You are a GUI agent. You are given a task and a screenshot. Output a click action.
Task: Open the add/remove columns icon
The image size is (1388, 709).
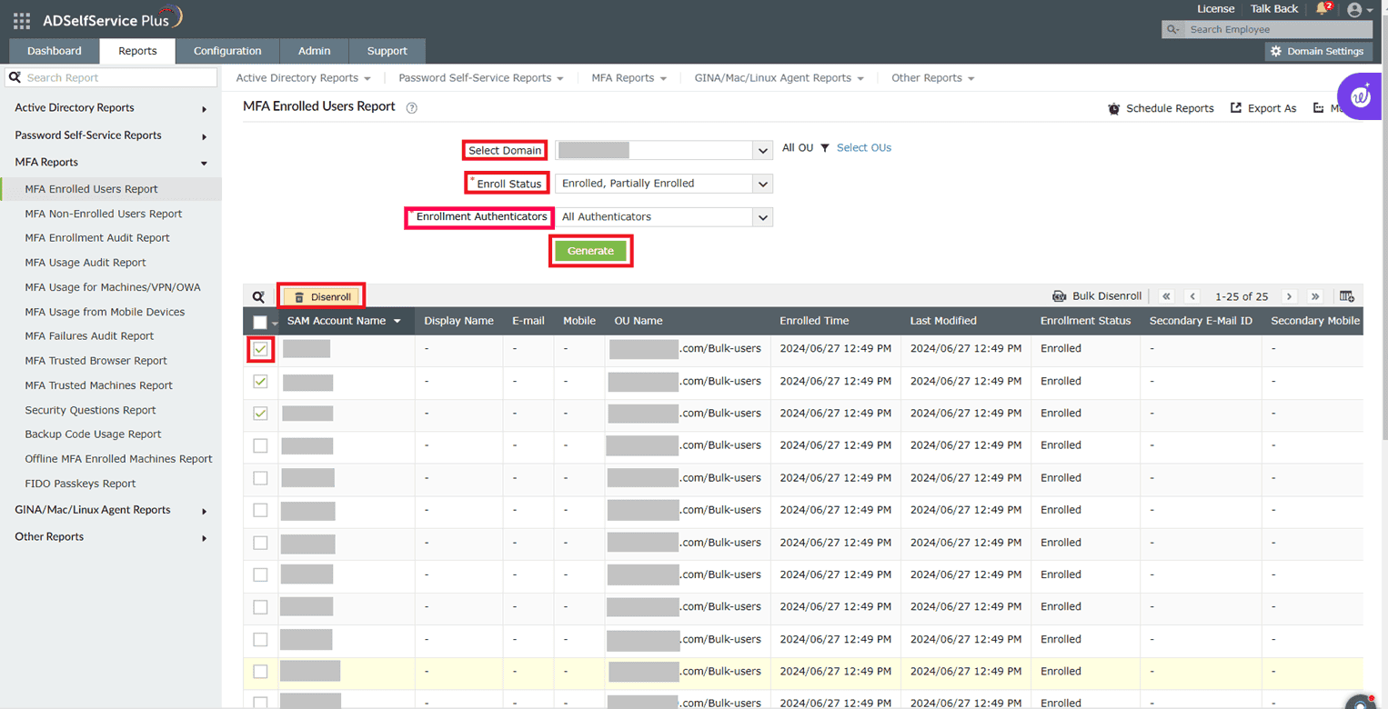pos(1347,296)
